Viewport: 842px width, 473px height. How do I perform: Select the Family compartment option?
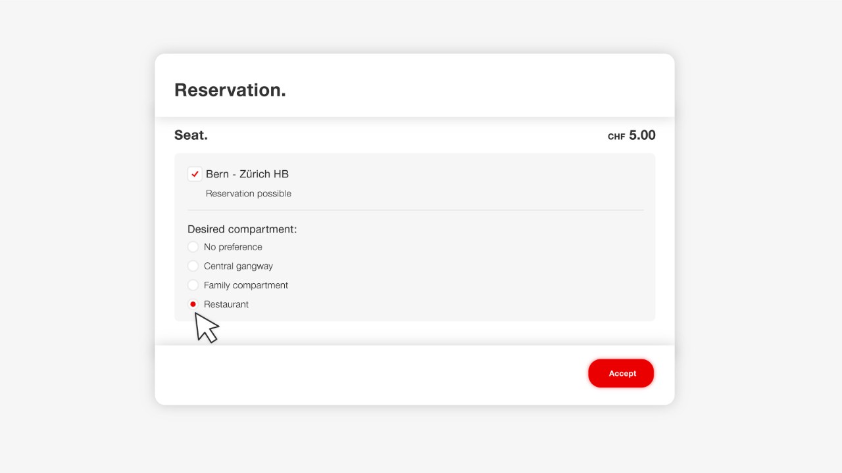pos(193,284)
